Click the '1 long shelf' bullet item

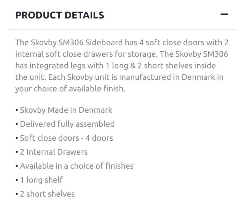click(41, 180)
